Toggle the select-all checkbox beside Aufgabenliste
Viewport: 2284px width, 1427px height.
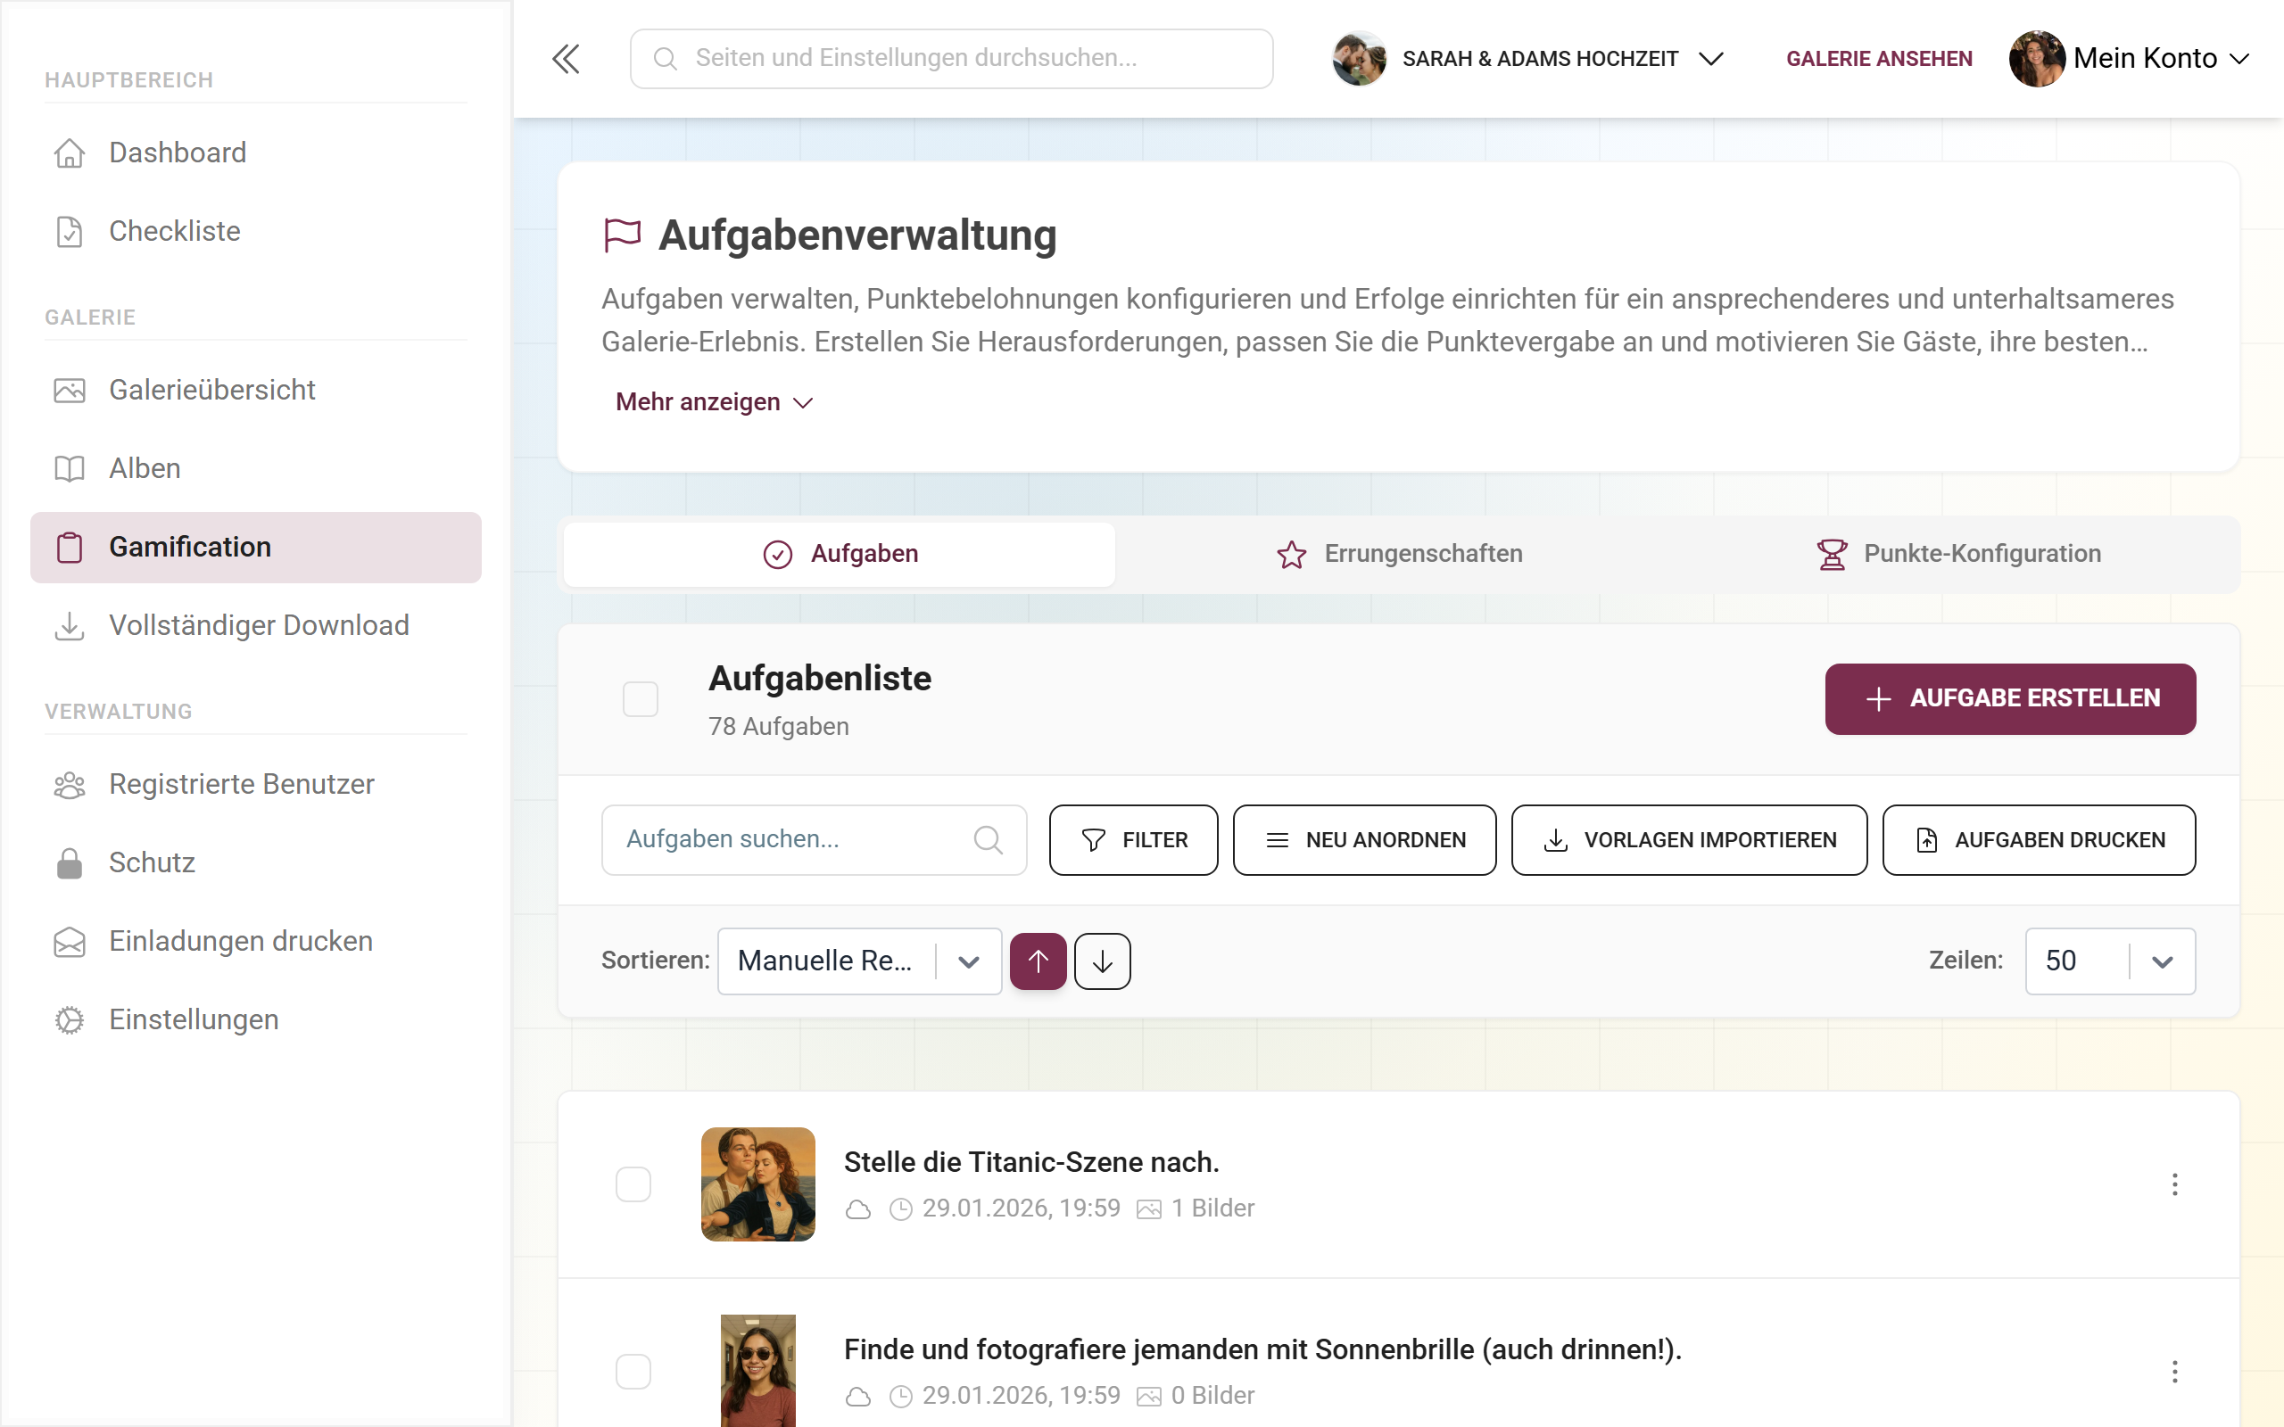[x=640, y=699]
